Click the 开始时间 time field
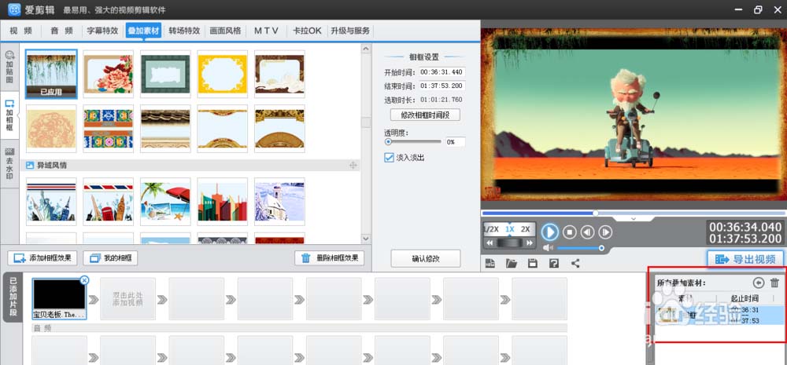Image resolution: width=787 pixels, height=365 pixels. click(442, 72)
